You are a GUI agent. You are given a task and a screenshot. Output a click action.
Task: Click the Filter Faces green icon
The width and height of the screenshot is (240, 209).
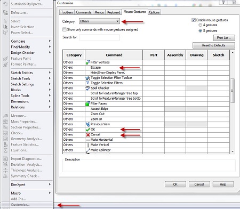click(87, 103)
